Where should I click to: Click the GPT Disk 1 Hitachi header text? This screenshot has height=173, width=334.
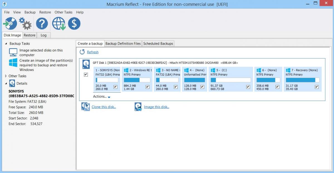165,63
